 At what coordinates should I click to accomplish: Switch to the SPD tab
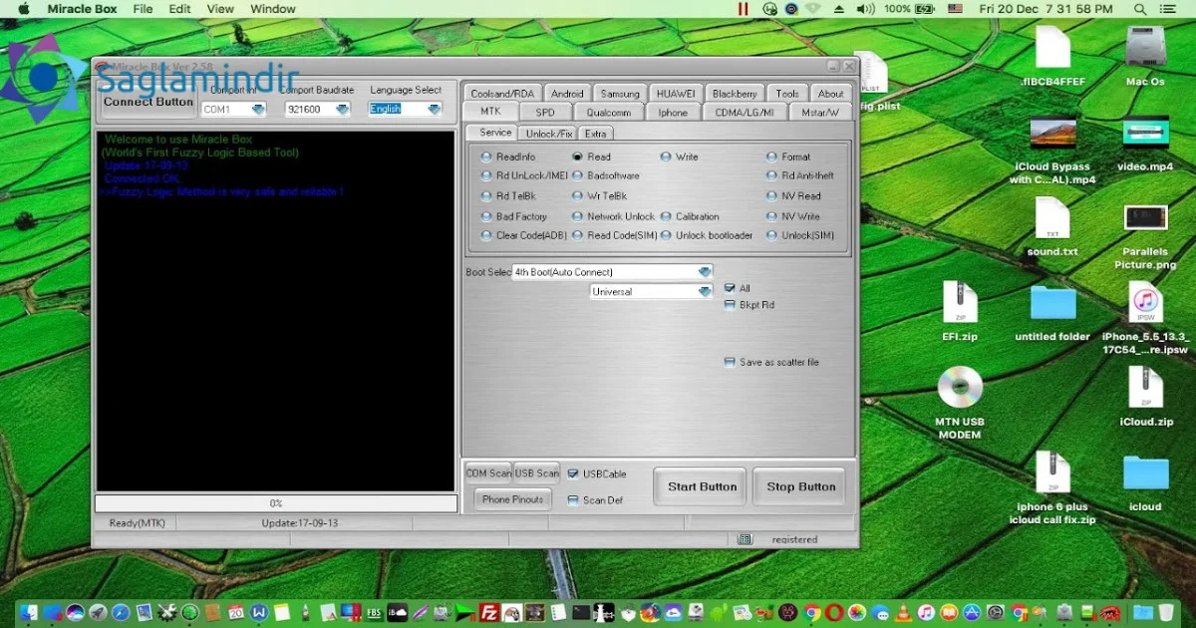pyautogui.click(x=545, y=113)
